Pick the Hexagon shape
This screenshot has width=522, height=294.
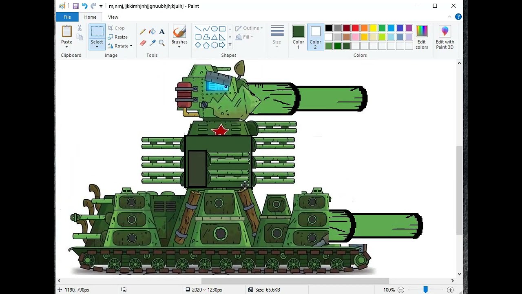pyautogui.click(x=214, y=45)
